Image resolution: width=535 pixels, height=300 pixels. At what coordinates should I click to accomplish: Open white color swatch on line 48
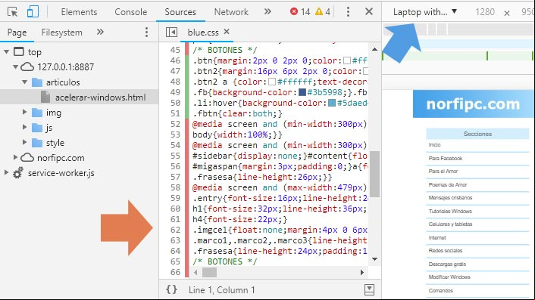pos(272,82)
